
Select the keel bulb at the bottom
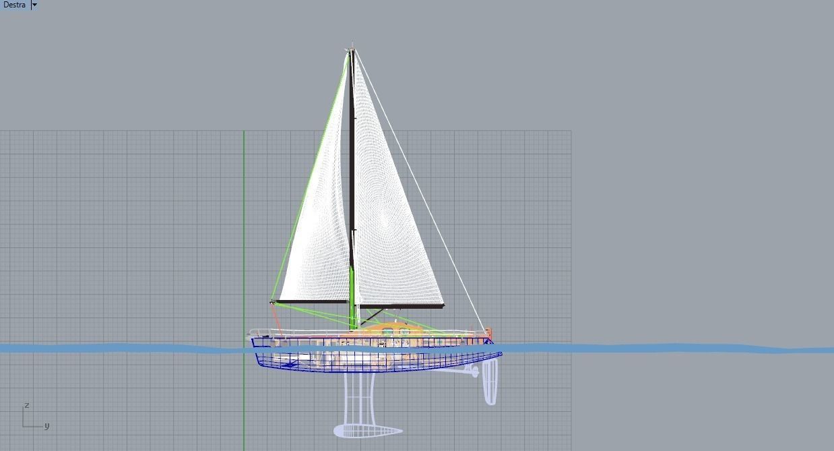pyautogui.click(x=368, y=430)
